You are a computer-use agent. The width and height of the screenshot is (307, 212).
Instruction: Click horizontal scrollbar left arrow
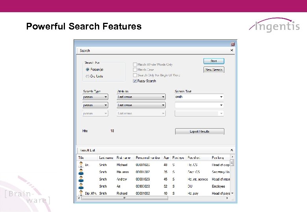coord(79,198)
